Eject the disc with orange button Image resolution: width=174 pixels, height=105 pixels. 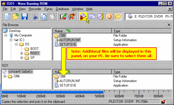[x=109, y=17]
